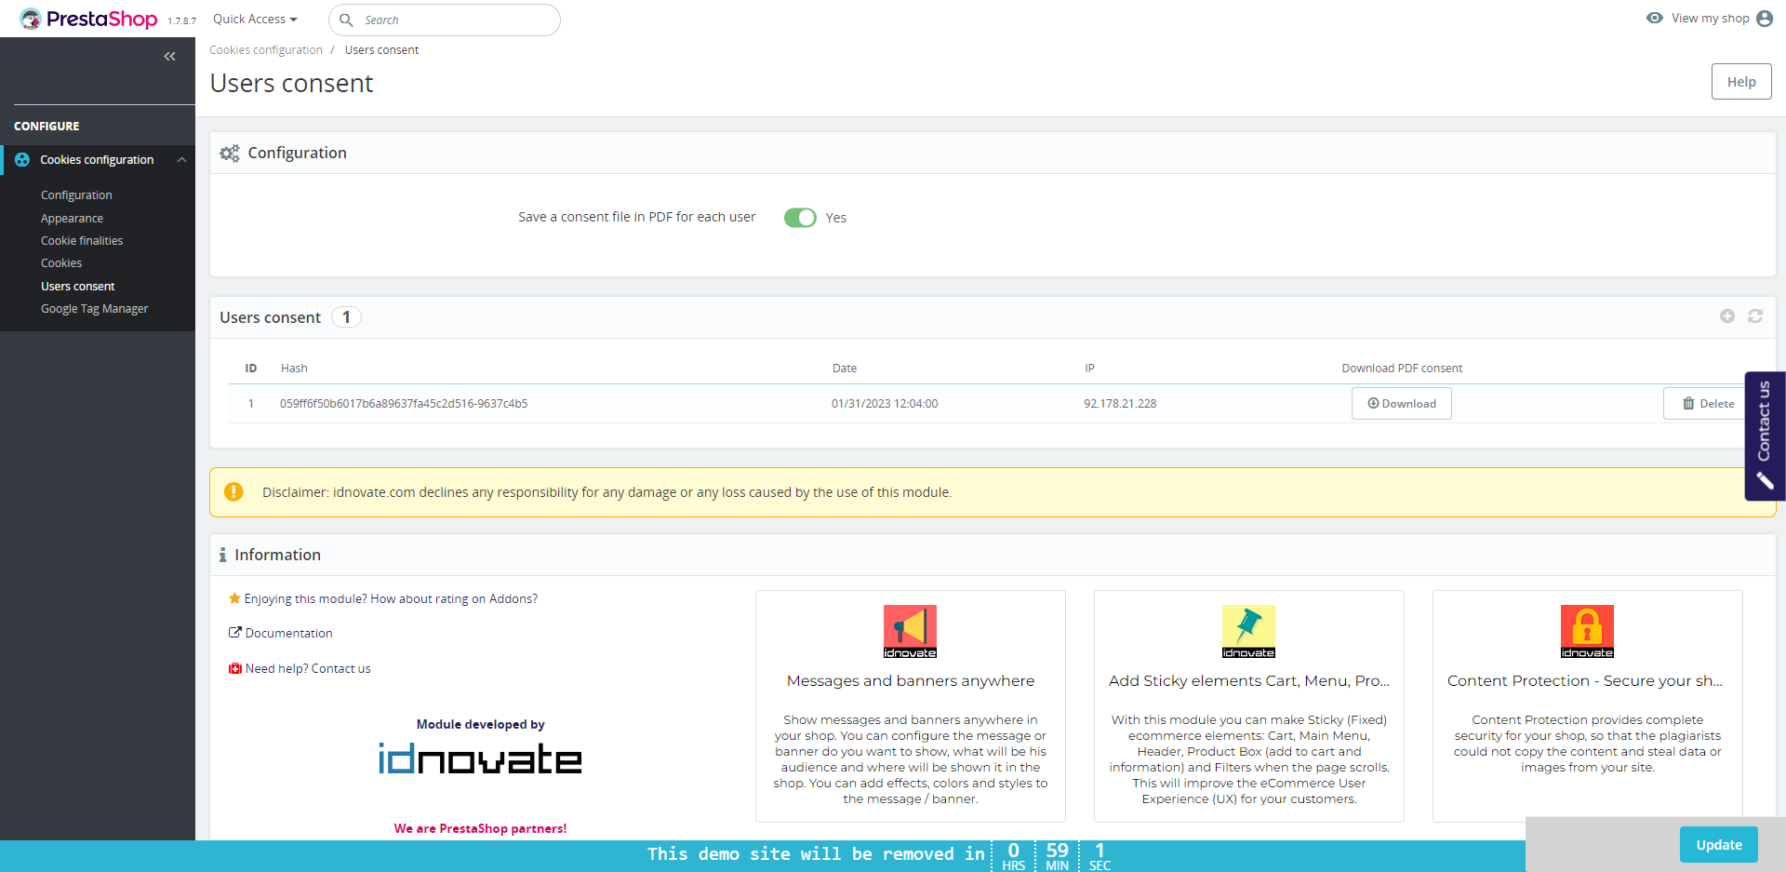Image resolution: width=1786 pixels, height=872 pixels.
Task: Delete the consent entry in row 1
Action: [1708, 404]
